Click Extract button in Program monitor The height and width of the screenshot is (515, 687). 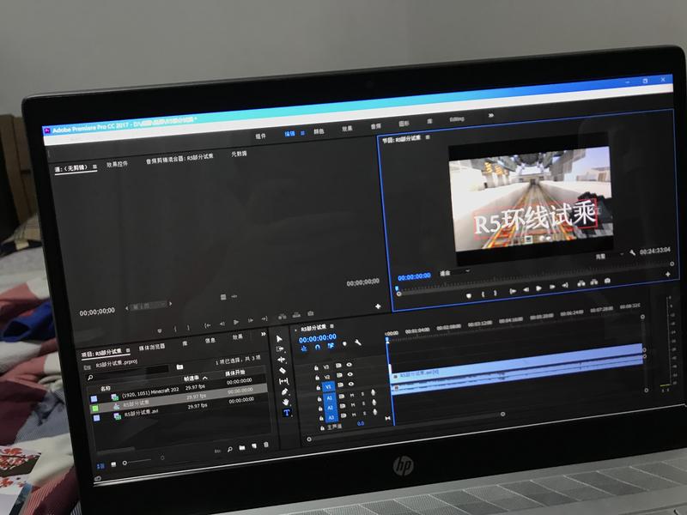pos(594,282)
